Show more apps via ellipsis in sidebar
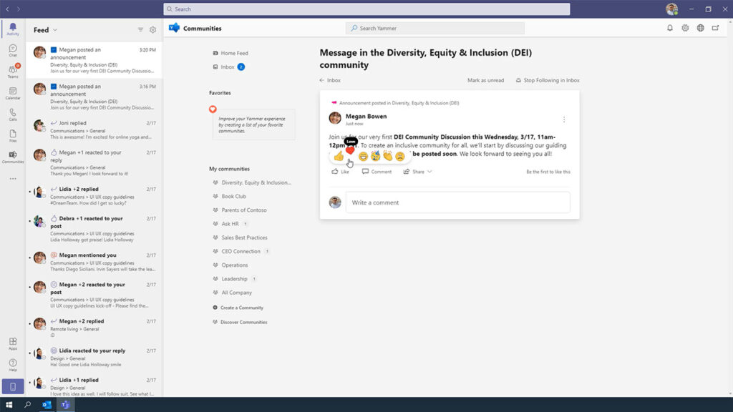Image resolution: width=733 pixels, height=412 pixels. [x=13, y=178]
